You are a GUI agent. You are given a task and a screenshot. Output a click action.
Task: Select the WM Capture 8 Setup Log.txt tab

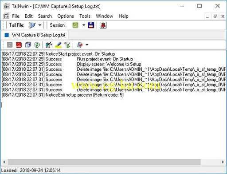pyautogui.click(x=35, y=35)
